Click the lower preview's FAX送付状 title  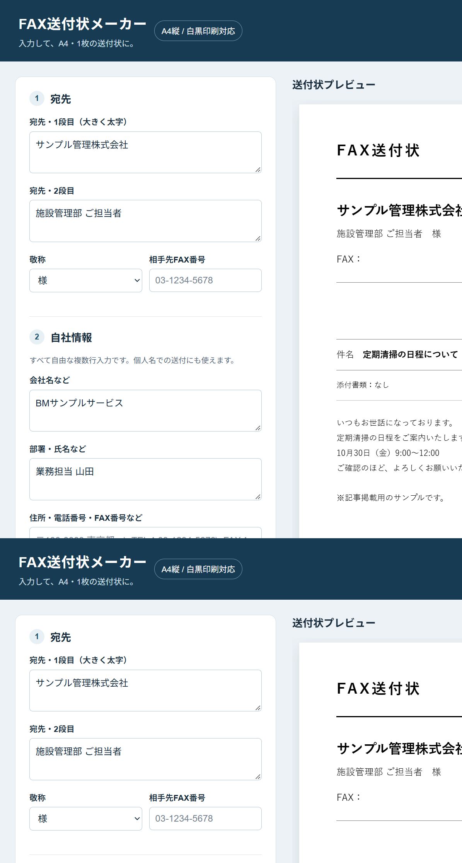click(x=378, y=689)
